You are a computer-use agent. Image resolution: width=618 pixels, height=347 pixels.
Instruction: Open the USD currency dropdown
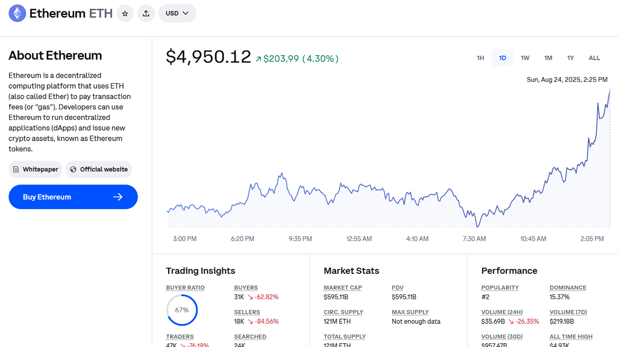click(177, 13)
